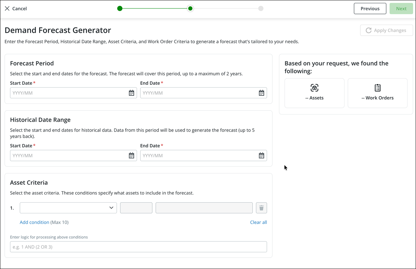
Task: Click Apply Changes text label
Action: pyautogui.click(x=390, y=30)
